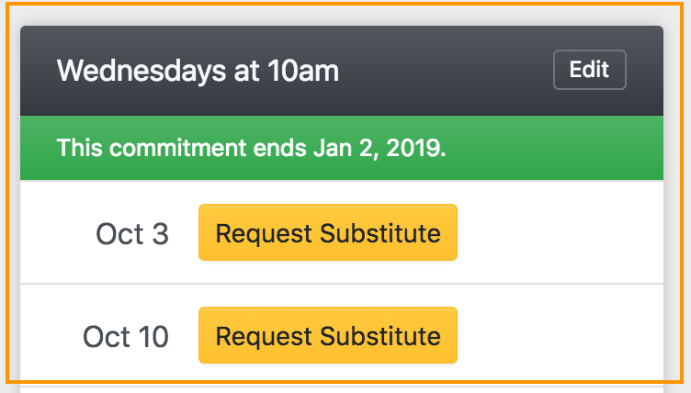Click the divider between Oct 3 and Oct 10
This screenshot has width=691, height=393.
pyautogui.click(x=341, y=284)
